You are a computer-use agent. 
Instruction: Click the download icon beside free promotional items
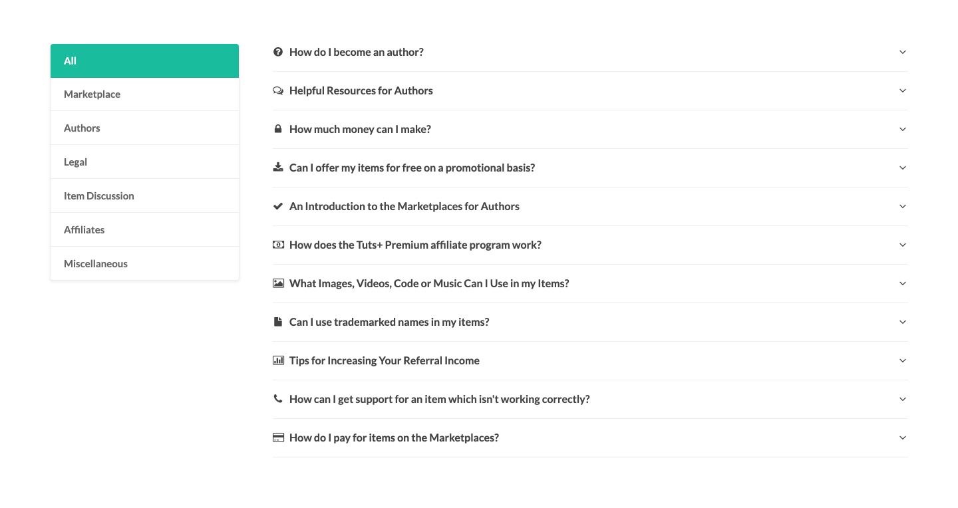278,168
